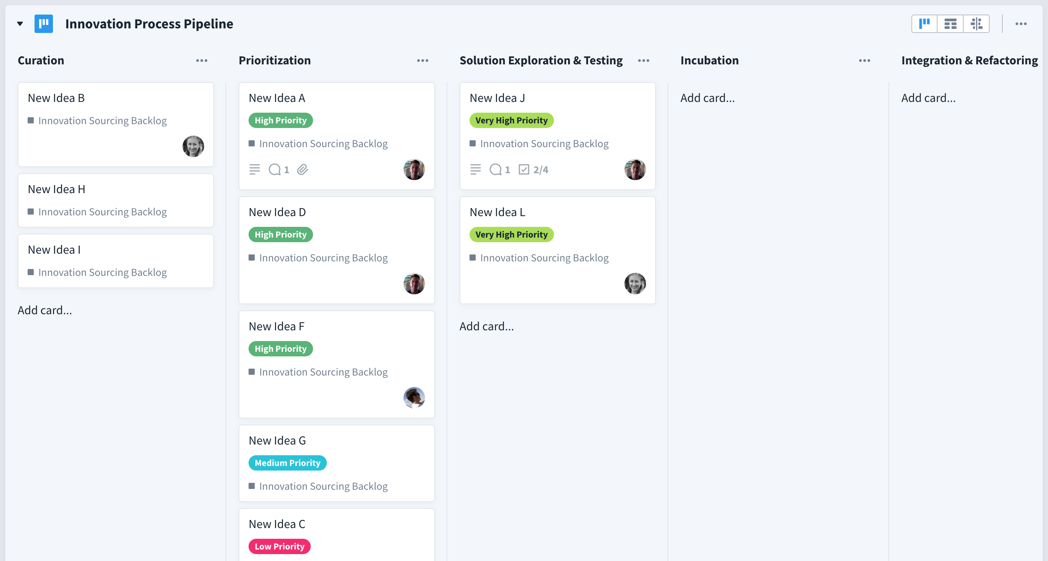Open the Innovation Sourcing Backlog link on New Idea H
This screenshot has height=561, width=1048.
(x=102, y=212)
